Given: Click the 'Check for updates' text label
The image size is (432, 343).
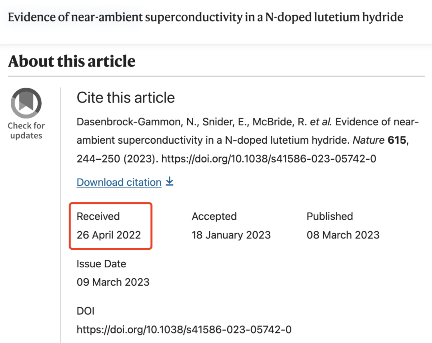Looking at the screenshot, I should tap(26, 131).
